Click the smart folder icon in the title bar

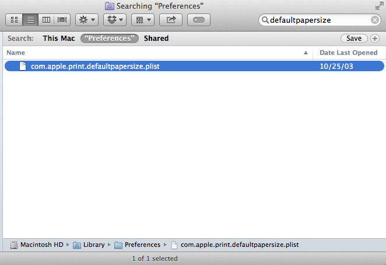click(x=109, y=6)
